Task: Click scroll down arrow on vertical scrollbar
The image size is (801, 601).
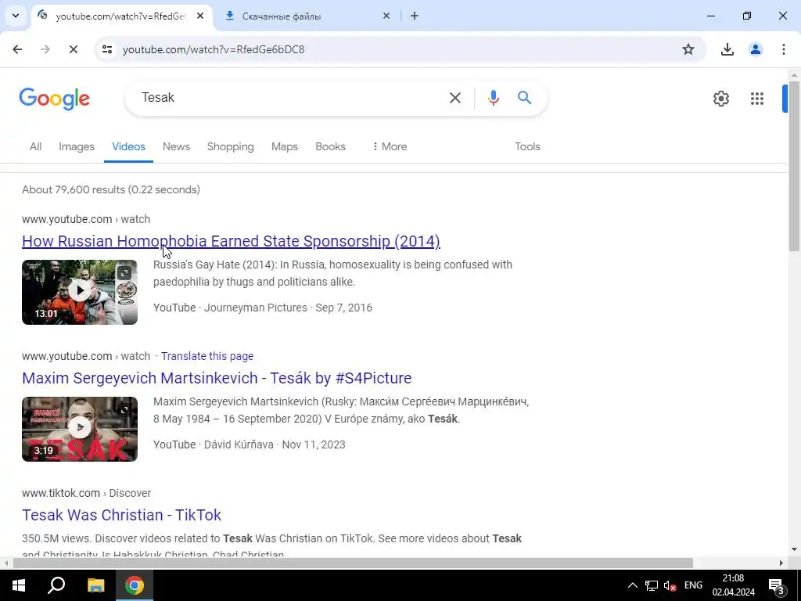Action: coord(793,549)
